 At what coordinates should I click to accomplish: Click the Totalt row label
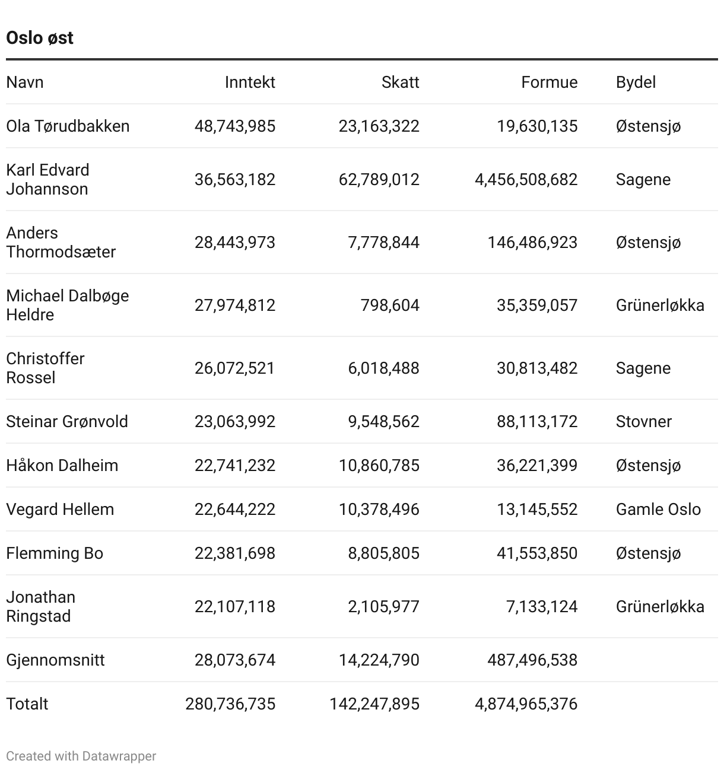click(x=27, y=704)
